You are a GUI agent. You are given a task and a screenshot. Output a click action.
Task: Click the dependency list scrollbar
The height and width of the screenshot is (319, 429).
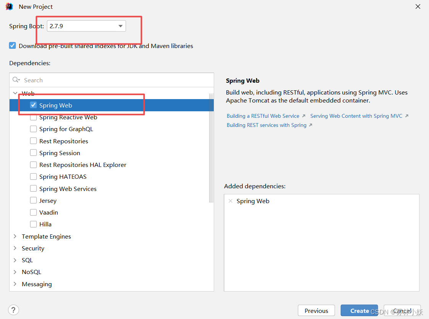coord(211,148)
